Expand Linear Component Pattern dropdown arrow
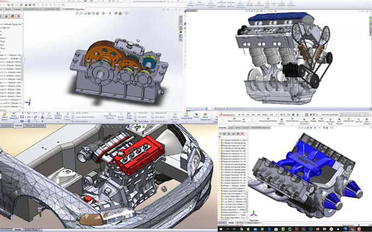This screenshot has height=232, width=372. (x=268, y=124)
